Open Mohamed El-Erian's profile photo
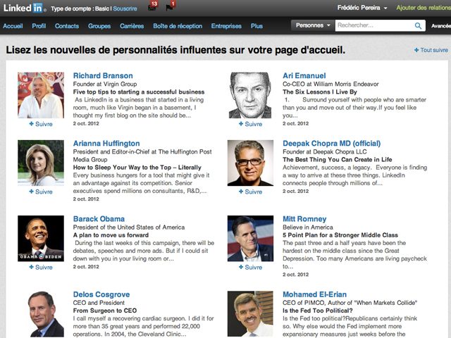The height and width of the screenshot is (338, 451). tap(251, 314)
